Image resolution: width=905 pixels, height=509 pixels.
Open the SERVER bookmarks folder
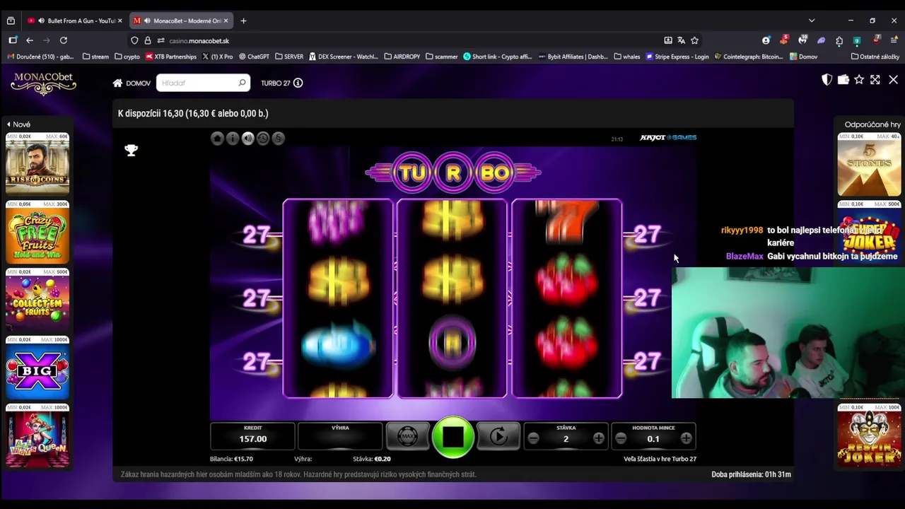tap(289, 57)
